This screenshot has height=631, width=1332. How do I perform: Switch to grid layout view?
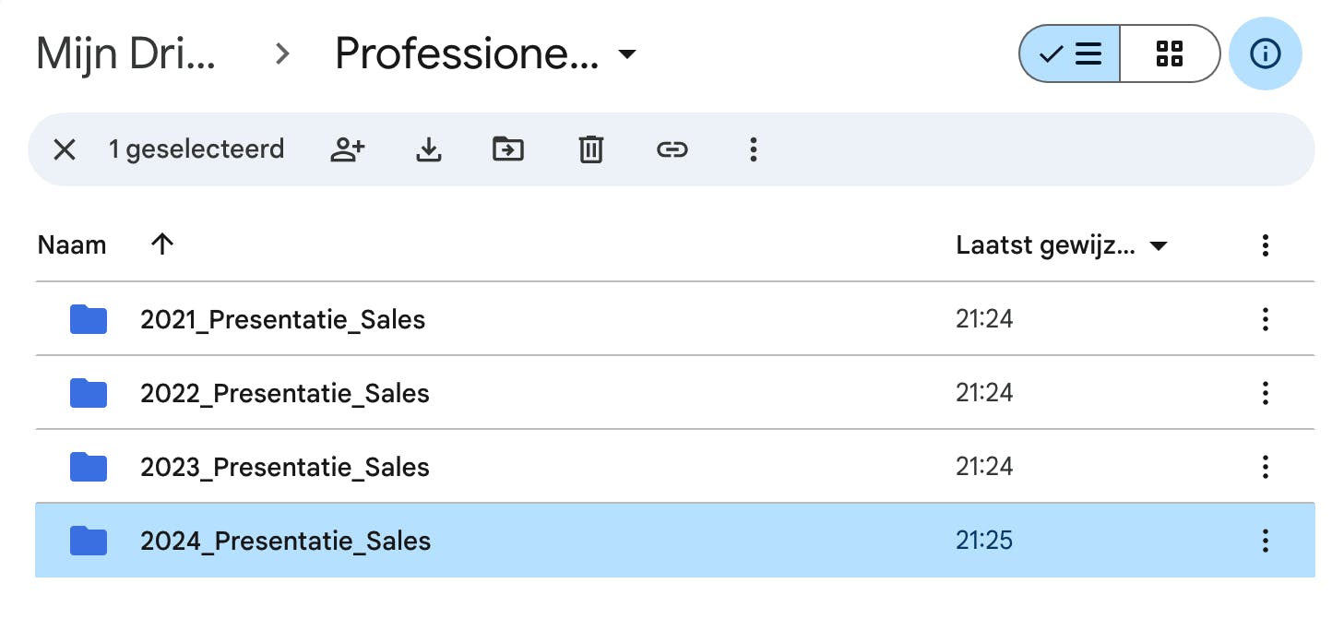(1169, 54)
